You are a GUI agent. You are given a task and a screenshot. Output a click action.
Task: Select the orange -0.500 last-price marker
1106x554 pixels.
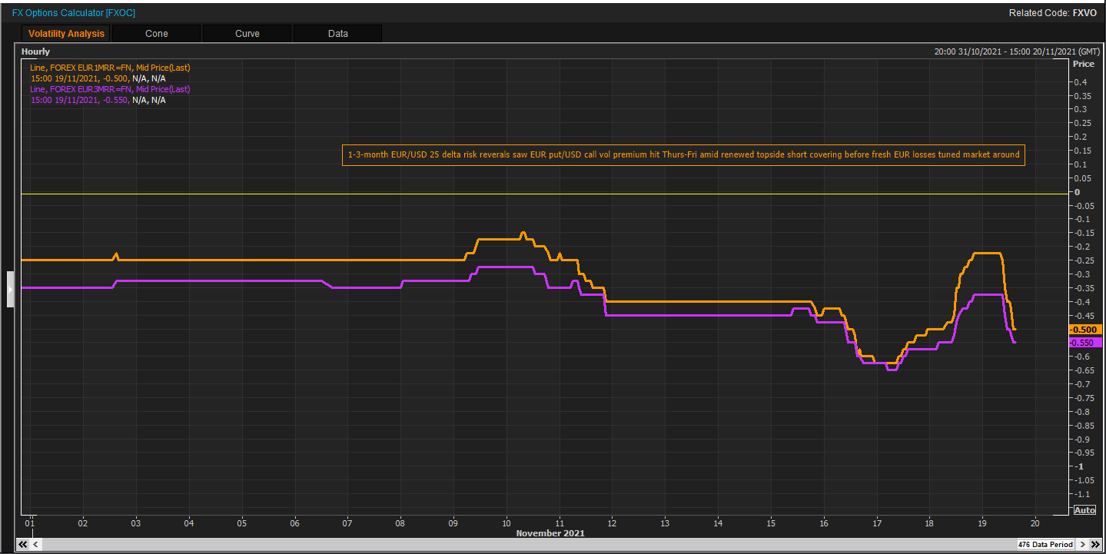1084,329
